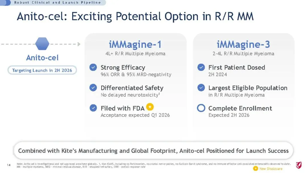Click the First Patient Dosed text
Viewport: 307px width, 173px height.
point(237,67)
